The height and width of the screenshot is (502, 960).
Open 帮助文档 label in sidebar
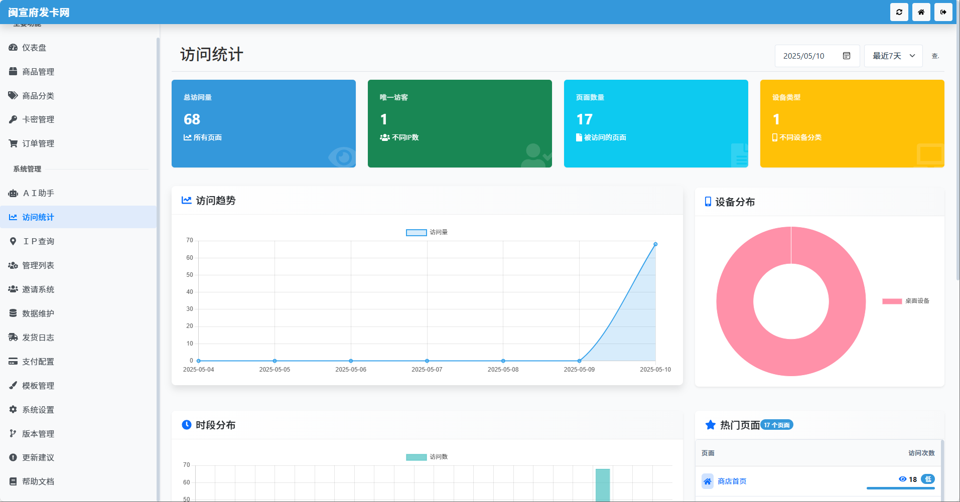[x=38, y=481]
